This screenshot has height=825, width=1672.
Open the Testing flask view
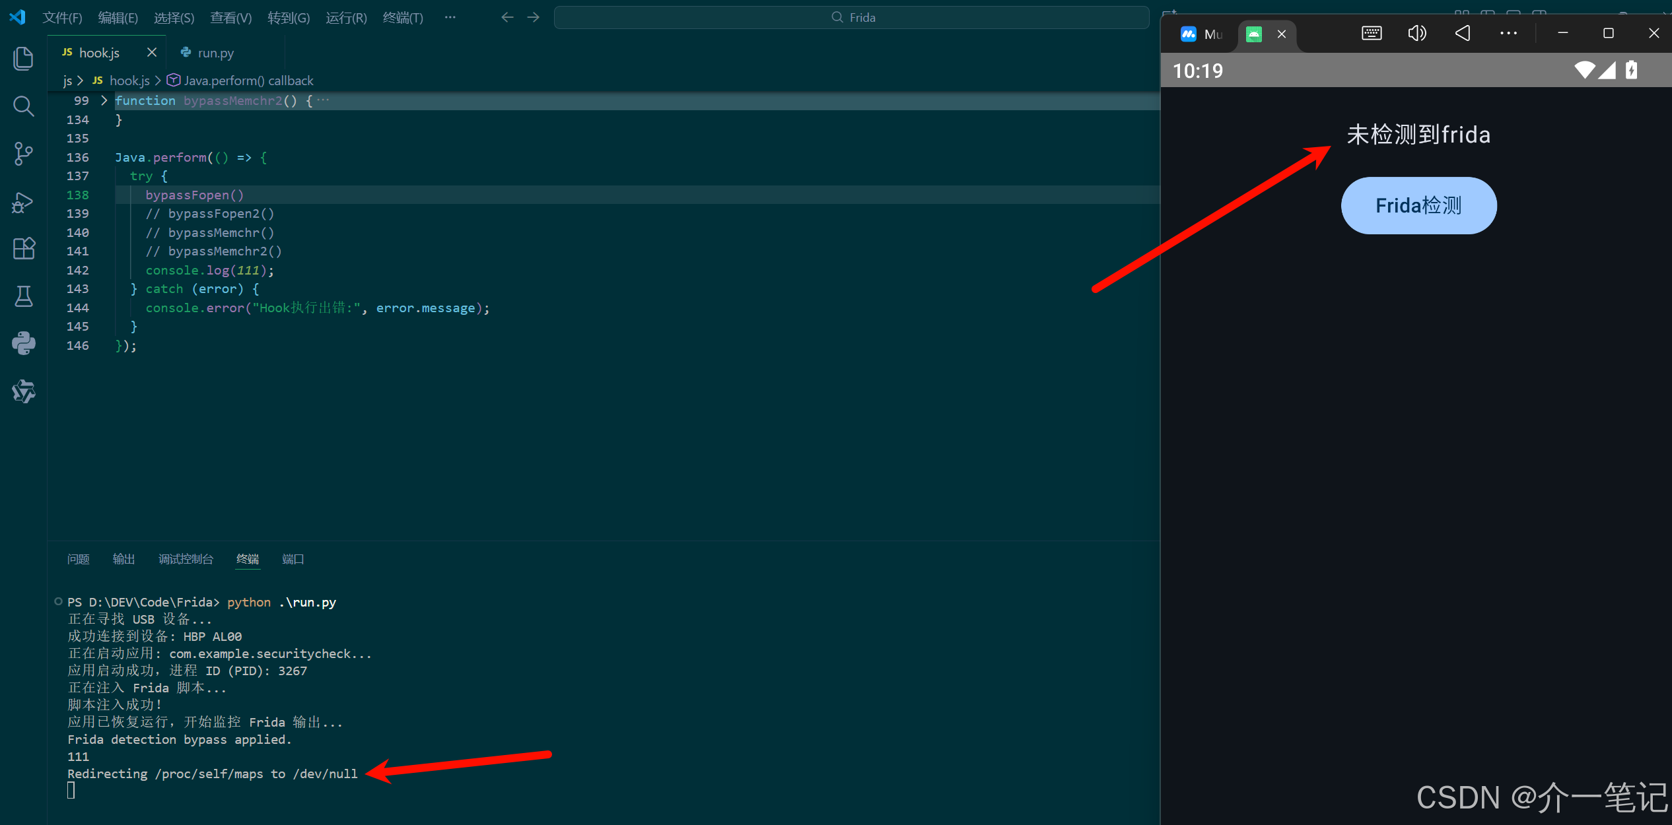(x=23, y=296)
